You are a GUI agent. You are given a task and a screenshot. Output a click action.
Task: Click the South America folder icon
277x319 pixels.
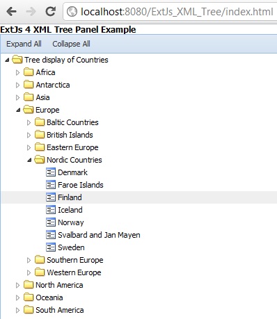click(x=29, y=310)
